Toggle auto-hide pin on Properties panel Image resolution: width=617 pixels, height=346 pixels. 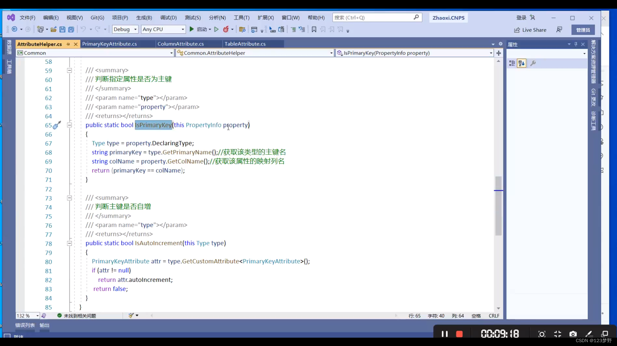coord(576,44)
